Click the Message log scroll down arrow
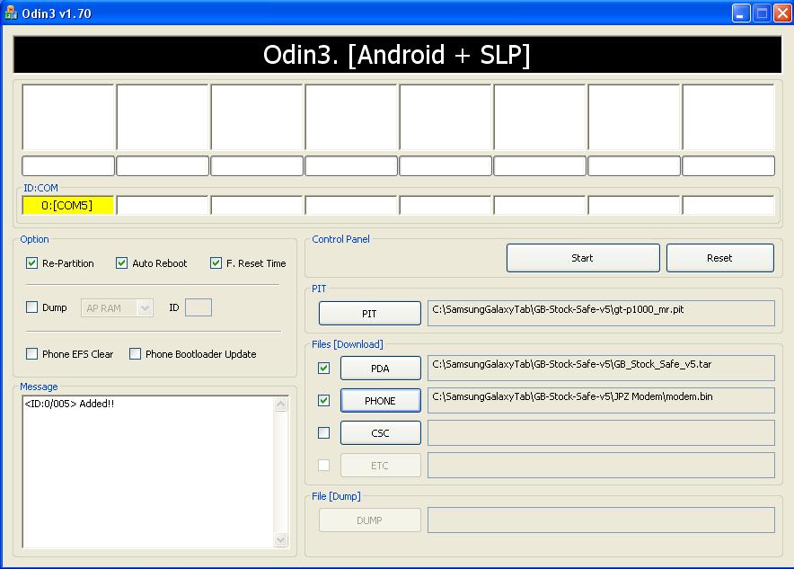The height and width of the screenshot is (569, 794). [281, 540]
